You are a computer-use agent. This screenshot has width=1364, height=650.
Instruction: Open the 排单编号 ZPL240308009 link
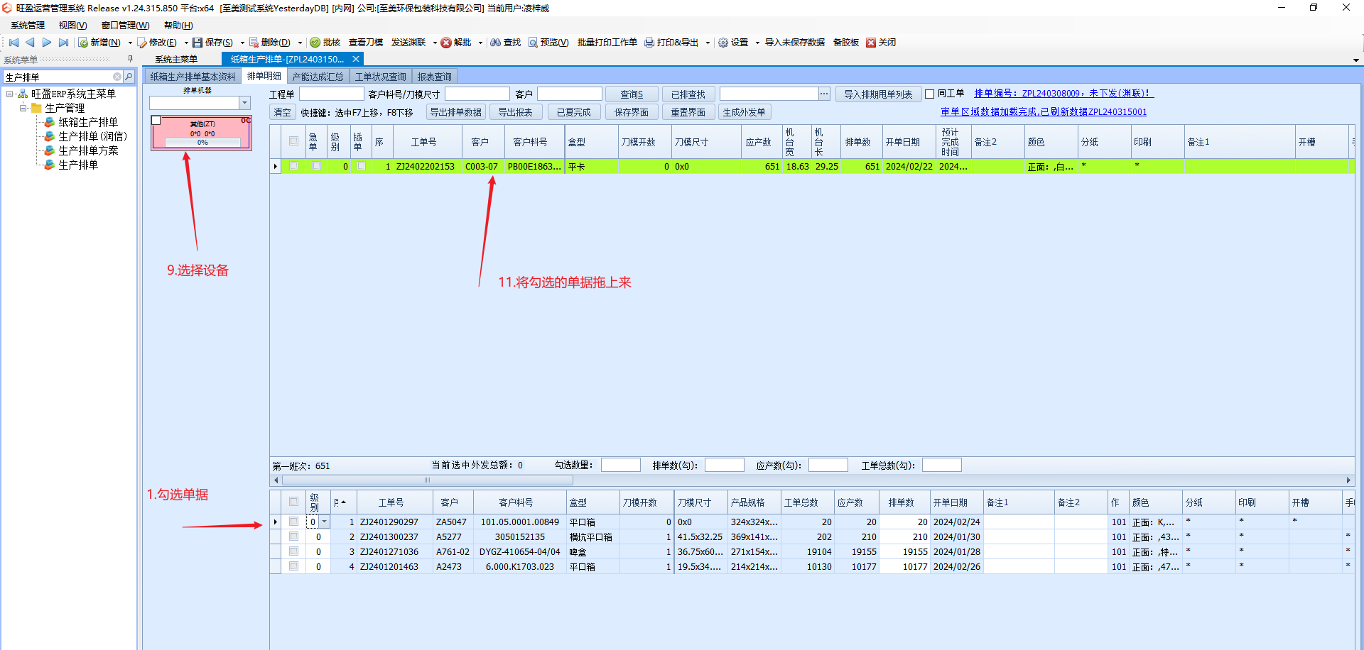1063,93
